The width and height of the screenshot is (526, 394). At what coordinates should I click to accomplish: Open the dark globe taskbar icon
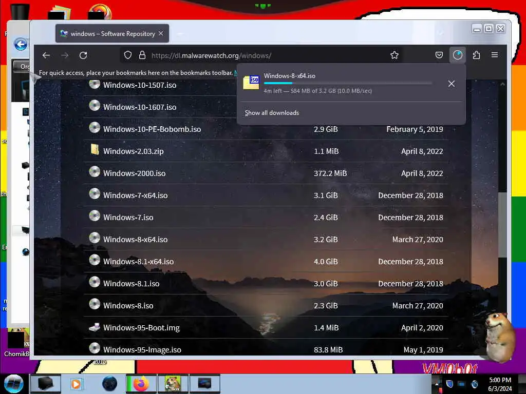click(x=109, y=384)
